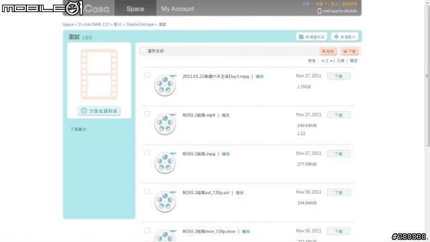Click the orange download button with arrow

[x=349, y=51]
